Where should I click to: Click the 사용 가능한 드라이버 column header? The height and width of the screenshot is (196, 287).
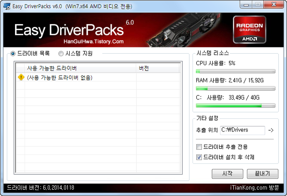(80, 68)
